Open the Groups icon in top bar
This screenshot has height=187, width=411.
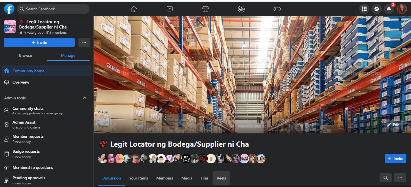241,9
